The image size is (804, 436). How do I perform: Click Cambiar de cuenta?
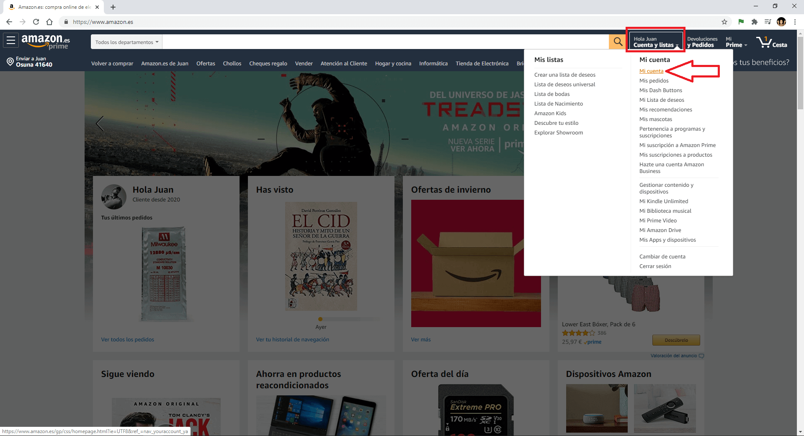pos(662,257)
